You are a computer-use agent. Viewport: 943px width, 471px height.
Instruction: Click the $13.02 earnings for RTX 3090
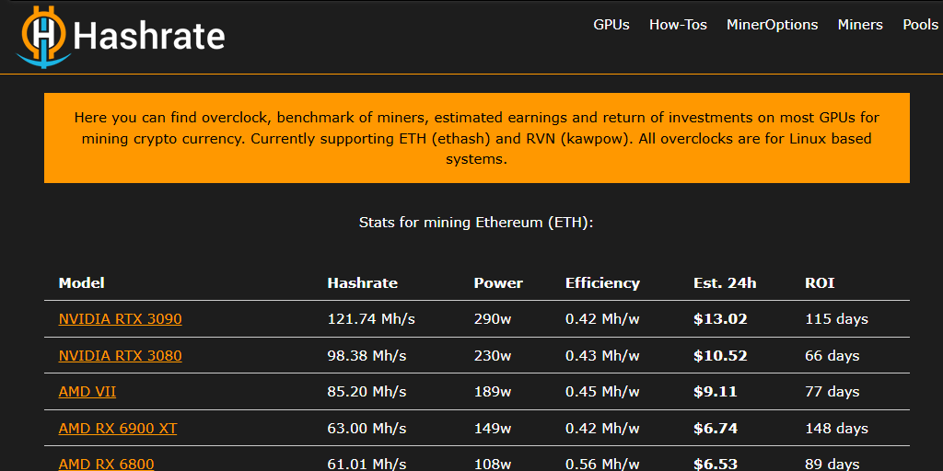point(720,319)
